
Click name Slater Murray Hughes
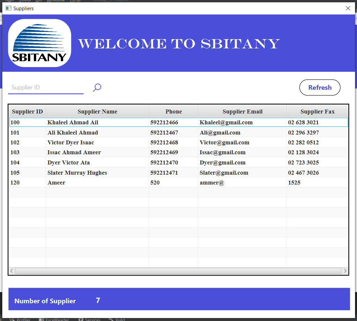77,173
